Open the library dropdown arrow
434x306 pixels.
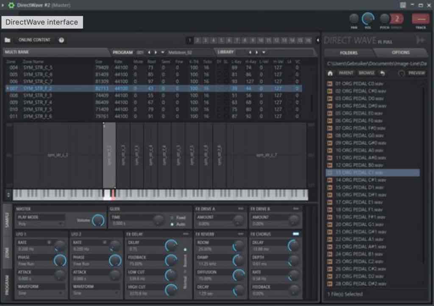pyautogui.click(x=264, y=52)
